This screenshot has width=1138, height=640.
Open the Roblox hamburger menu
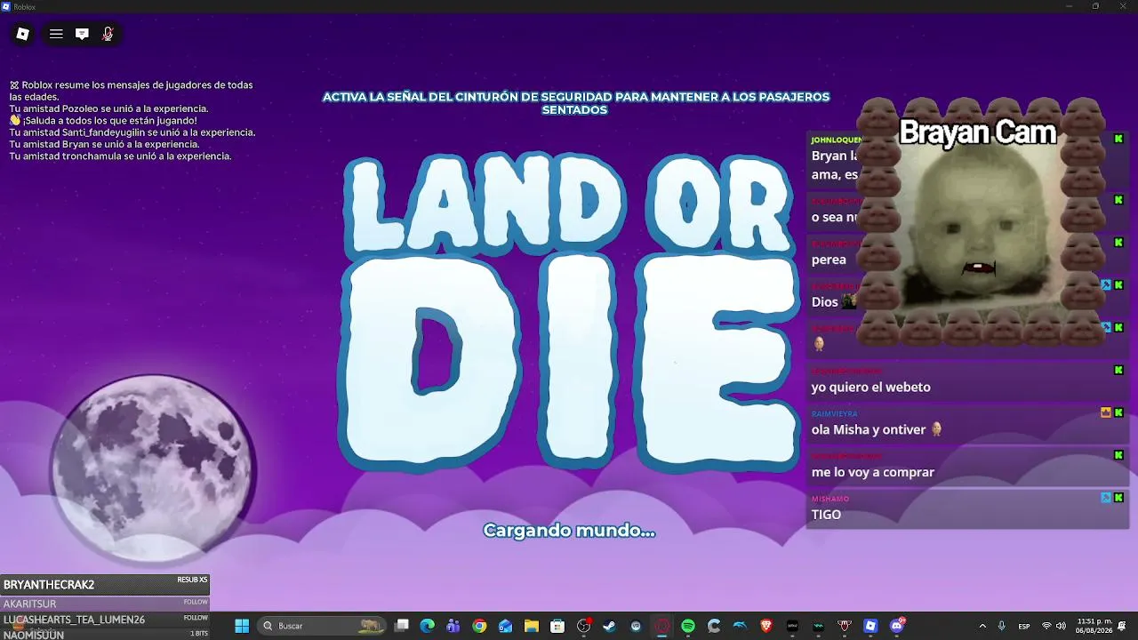tap(56, 34)
